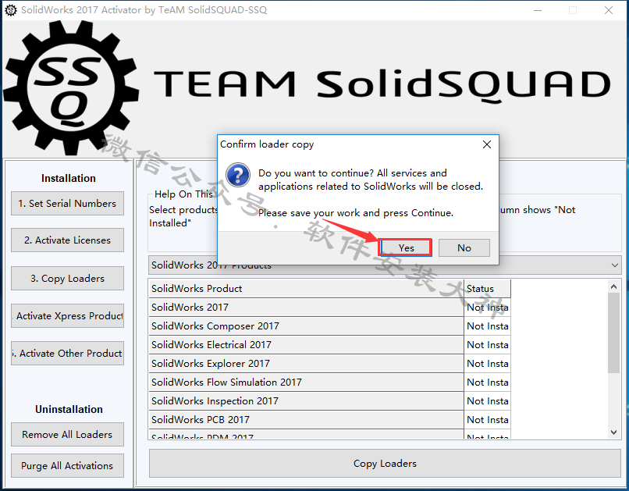This screenshot has width=629, height=491.
Task: Click the product list scroll up arrow
Action: (613, 286)
